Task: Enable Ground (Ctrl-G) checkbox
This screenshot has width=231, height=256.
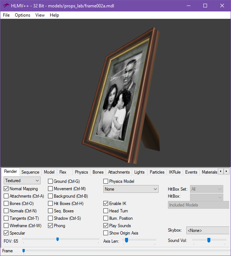Action: click(x=51, y=181)
